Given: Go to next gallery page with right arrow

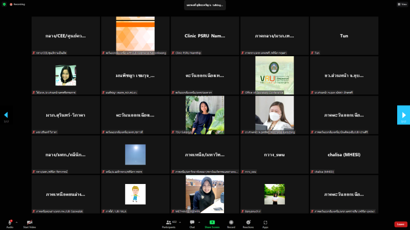Looking at the screenshot, I should pos(403,115).
